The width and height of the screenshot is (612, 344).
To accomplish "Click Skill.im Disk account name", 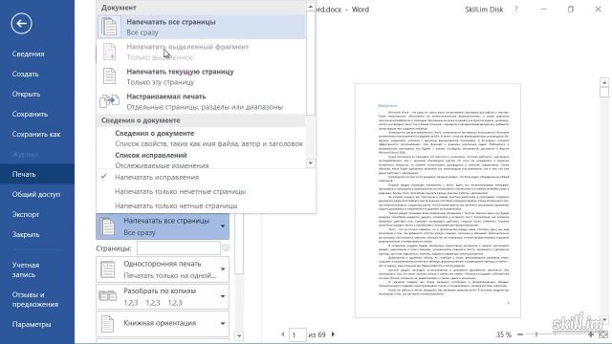I will pyautogui.click(x=484, y=10).
